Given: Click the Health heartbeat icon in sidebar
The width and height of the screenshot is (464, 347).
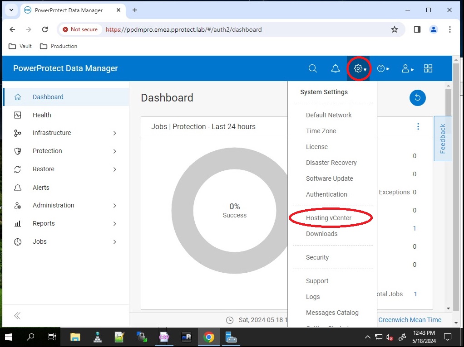Looking at the screenshot, I should [17, 115].
